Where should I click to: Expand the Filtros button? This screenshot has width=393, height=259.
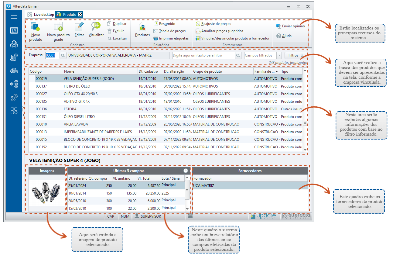click(x=296, y=55)
